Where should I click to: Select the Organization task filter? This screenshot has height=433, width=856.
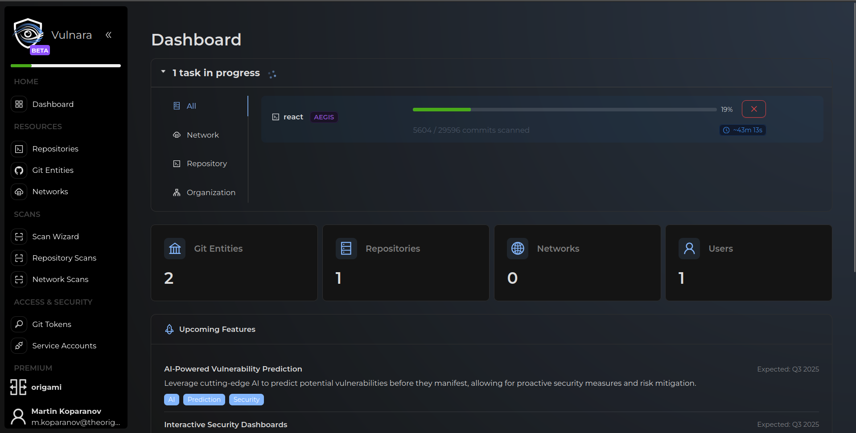[x=211, y=192]
